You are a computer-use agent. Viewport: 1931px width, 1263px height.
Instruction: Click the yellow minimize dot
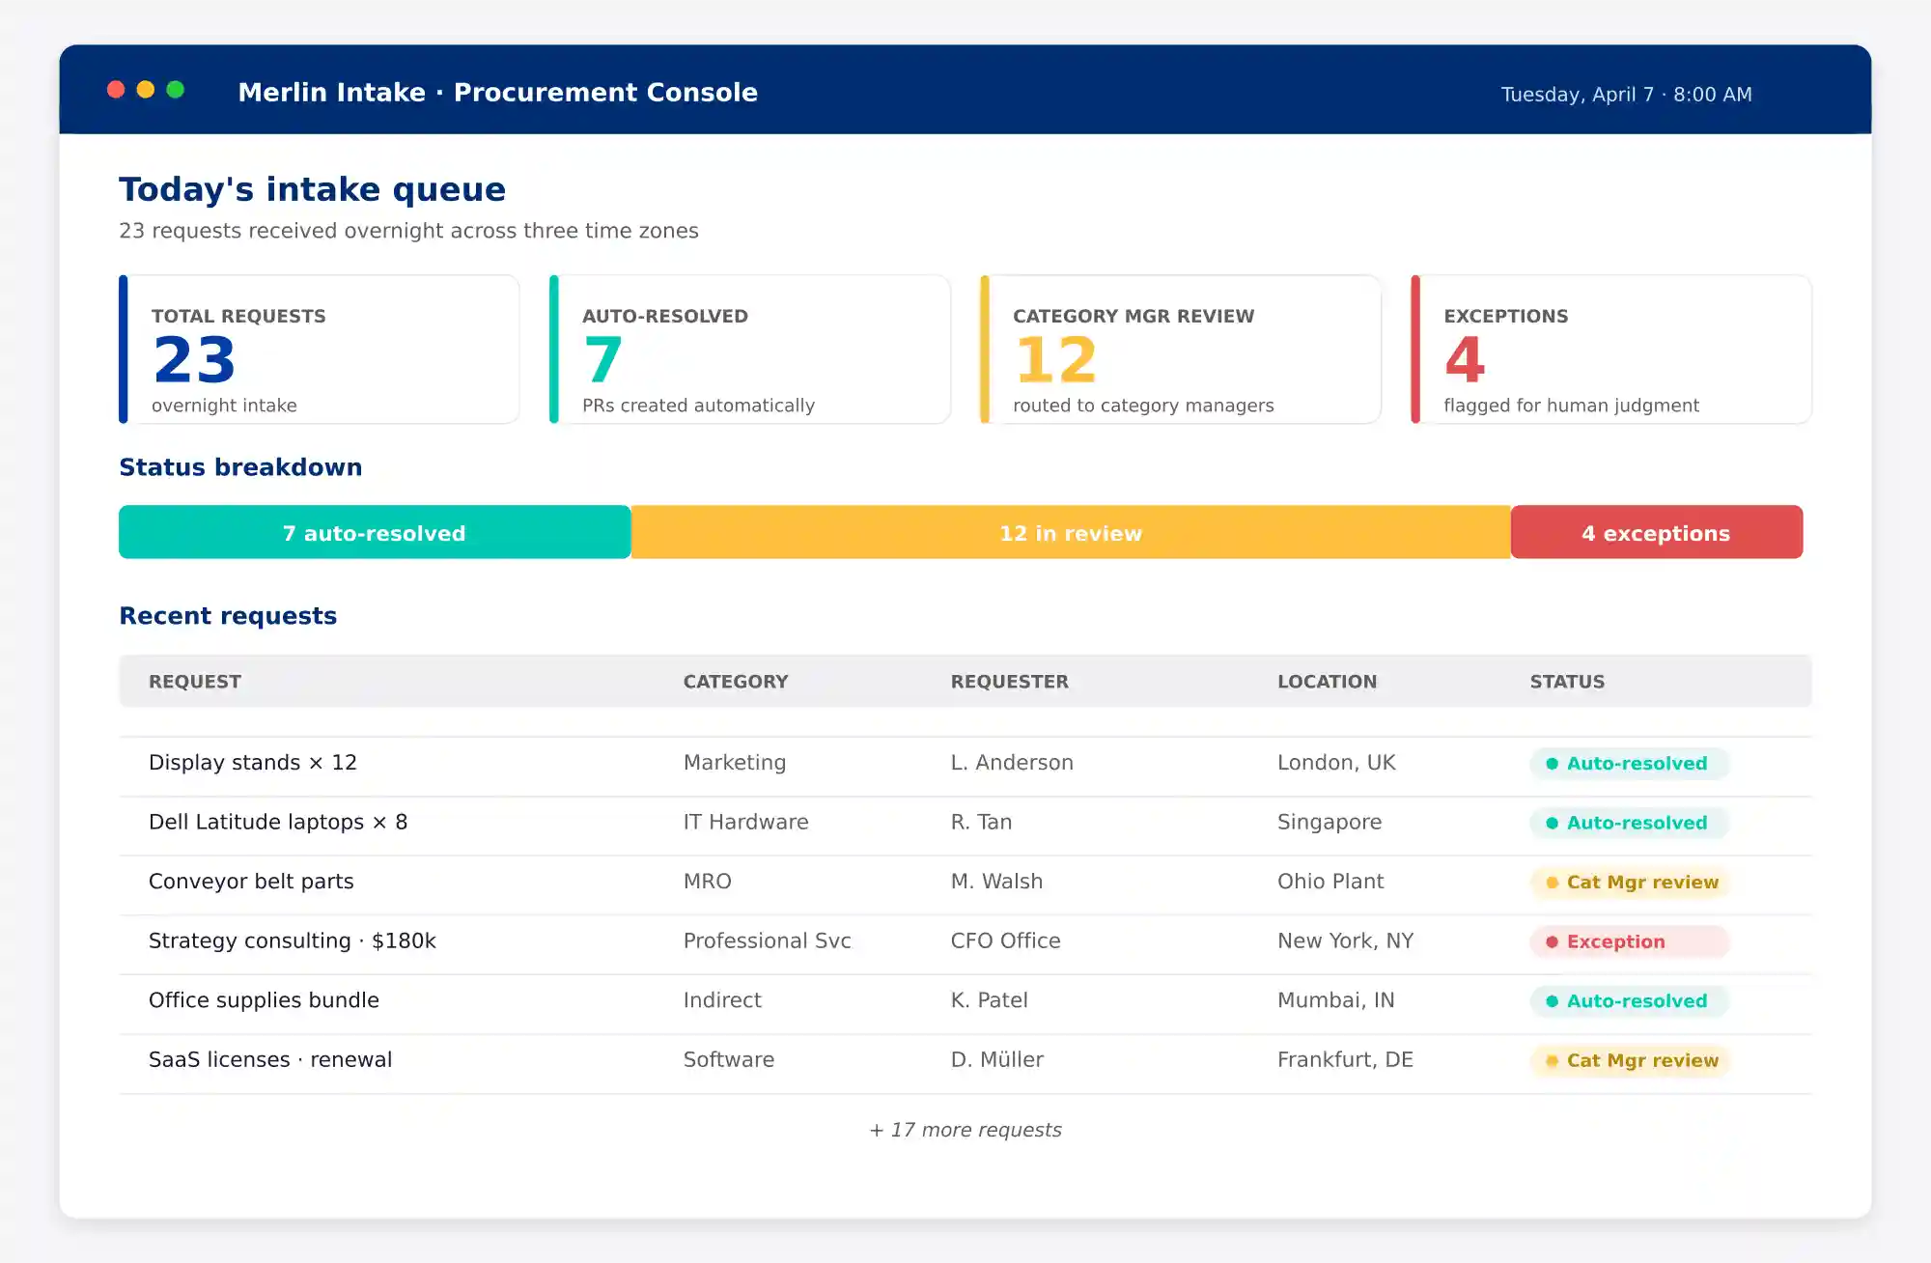pyautogui.click(x=146, y=90)
